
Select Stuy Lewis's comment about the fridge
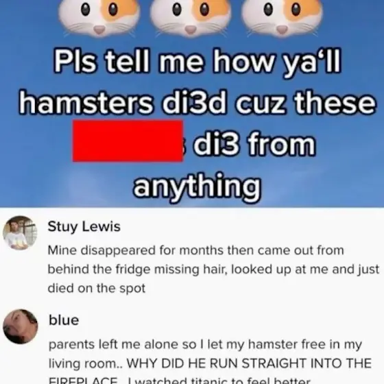[213, 269]
